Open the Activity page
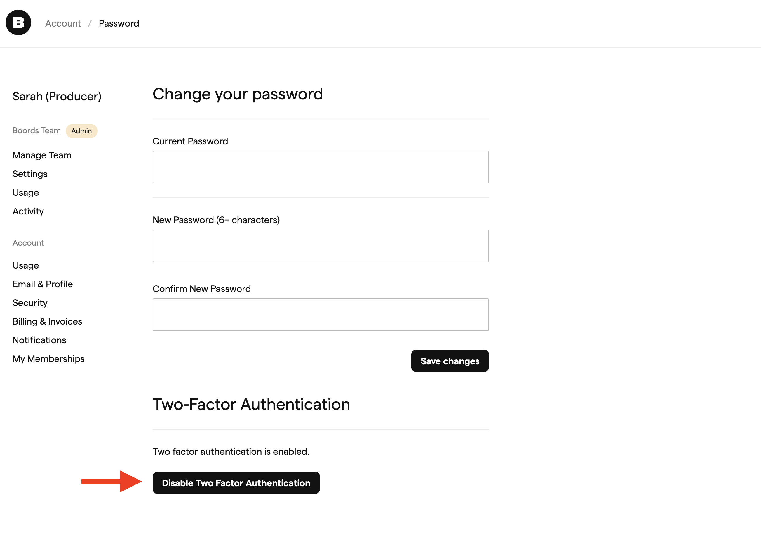The width and height of the screenshot is (761, 544). (x=28, y=211)
